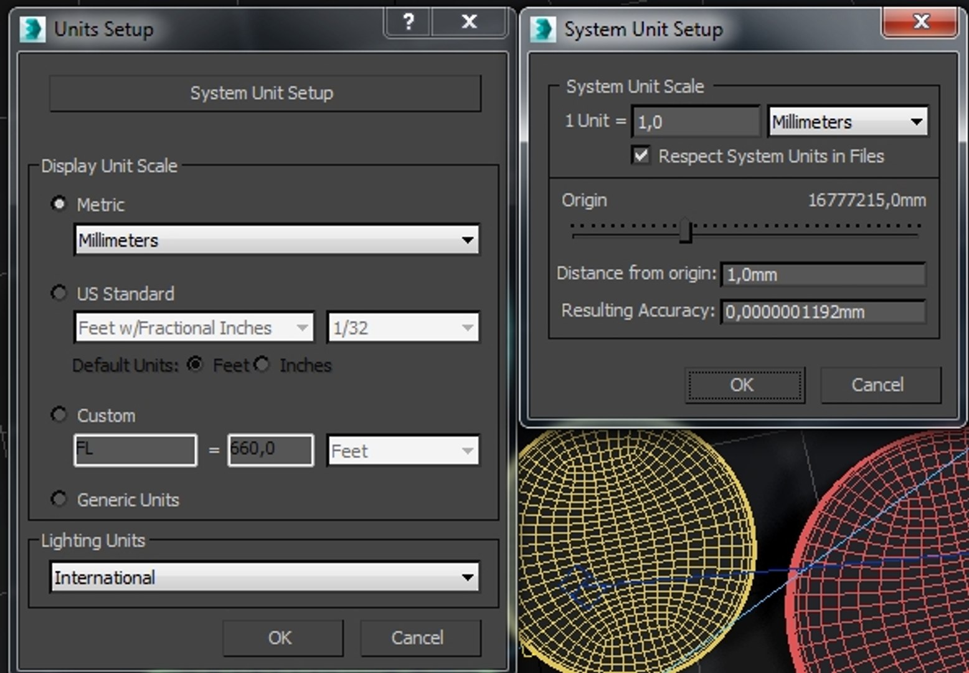The image size is (969, 673).
Task: Click the 3ds Max logo in System Unit Setup title bar
Action: pos(543,29)
